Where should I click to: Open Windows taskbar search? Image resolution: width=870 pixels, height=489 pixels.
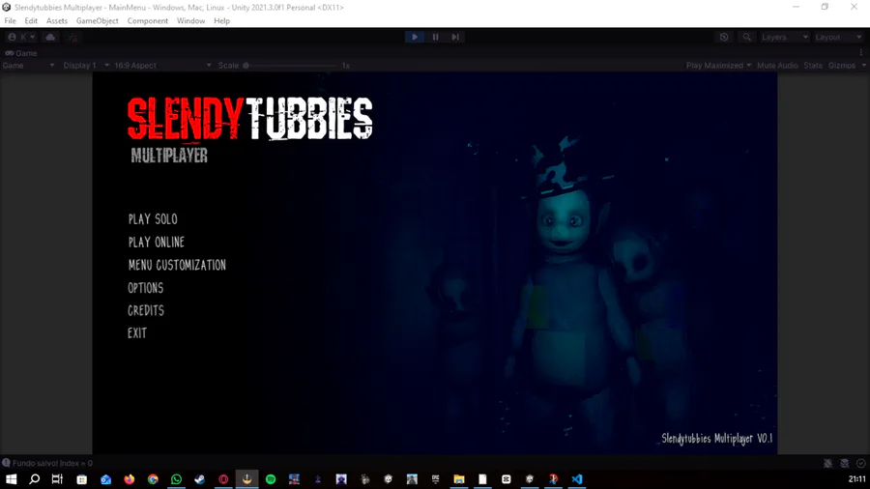35,479
